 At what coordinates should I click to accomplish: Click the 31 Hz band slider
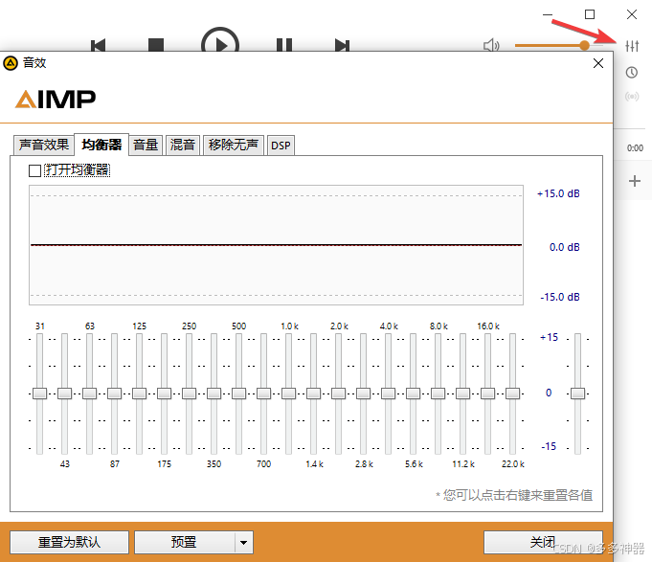[40, 393]
